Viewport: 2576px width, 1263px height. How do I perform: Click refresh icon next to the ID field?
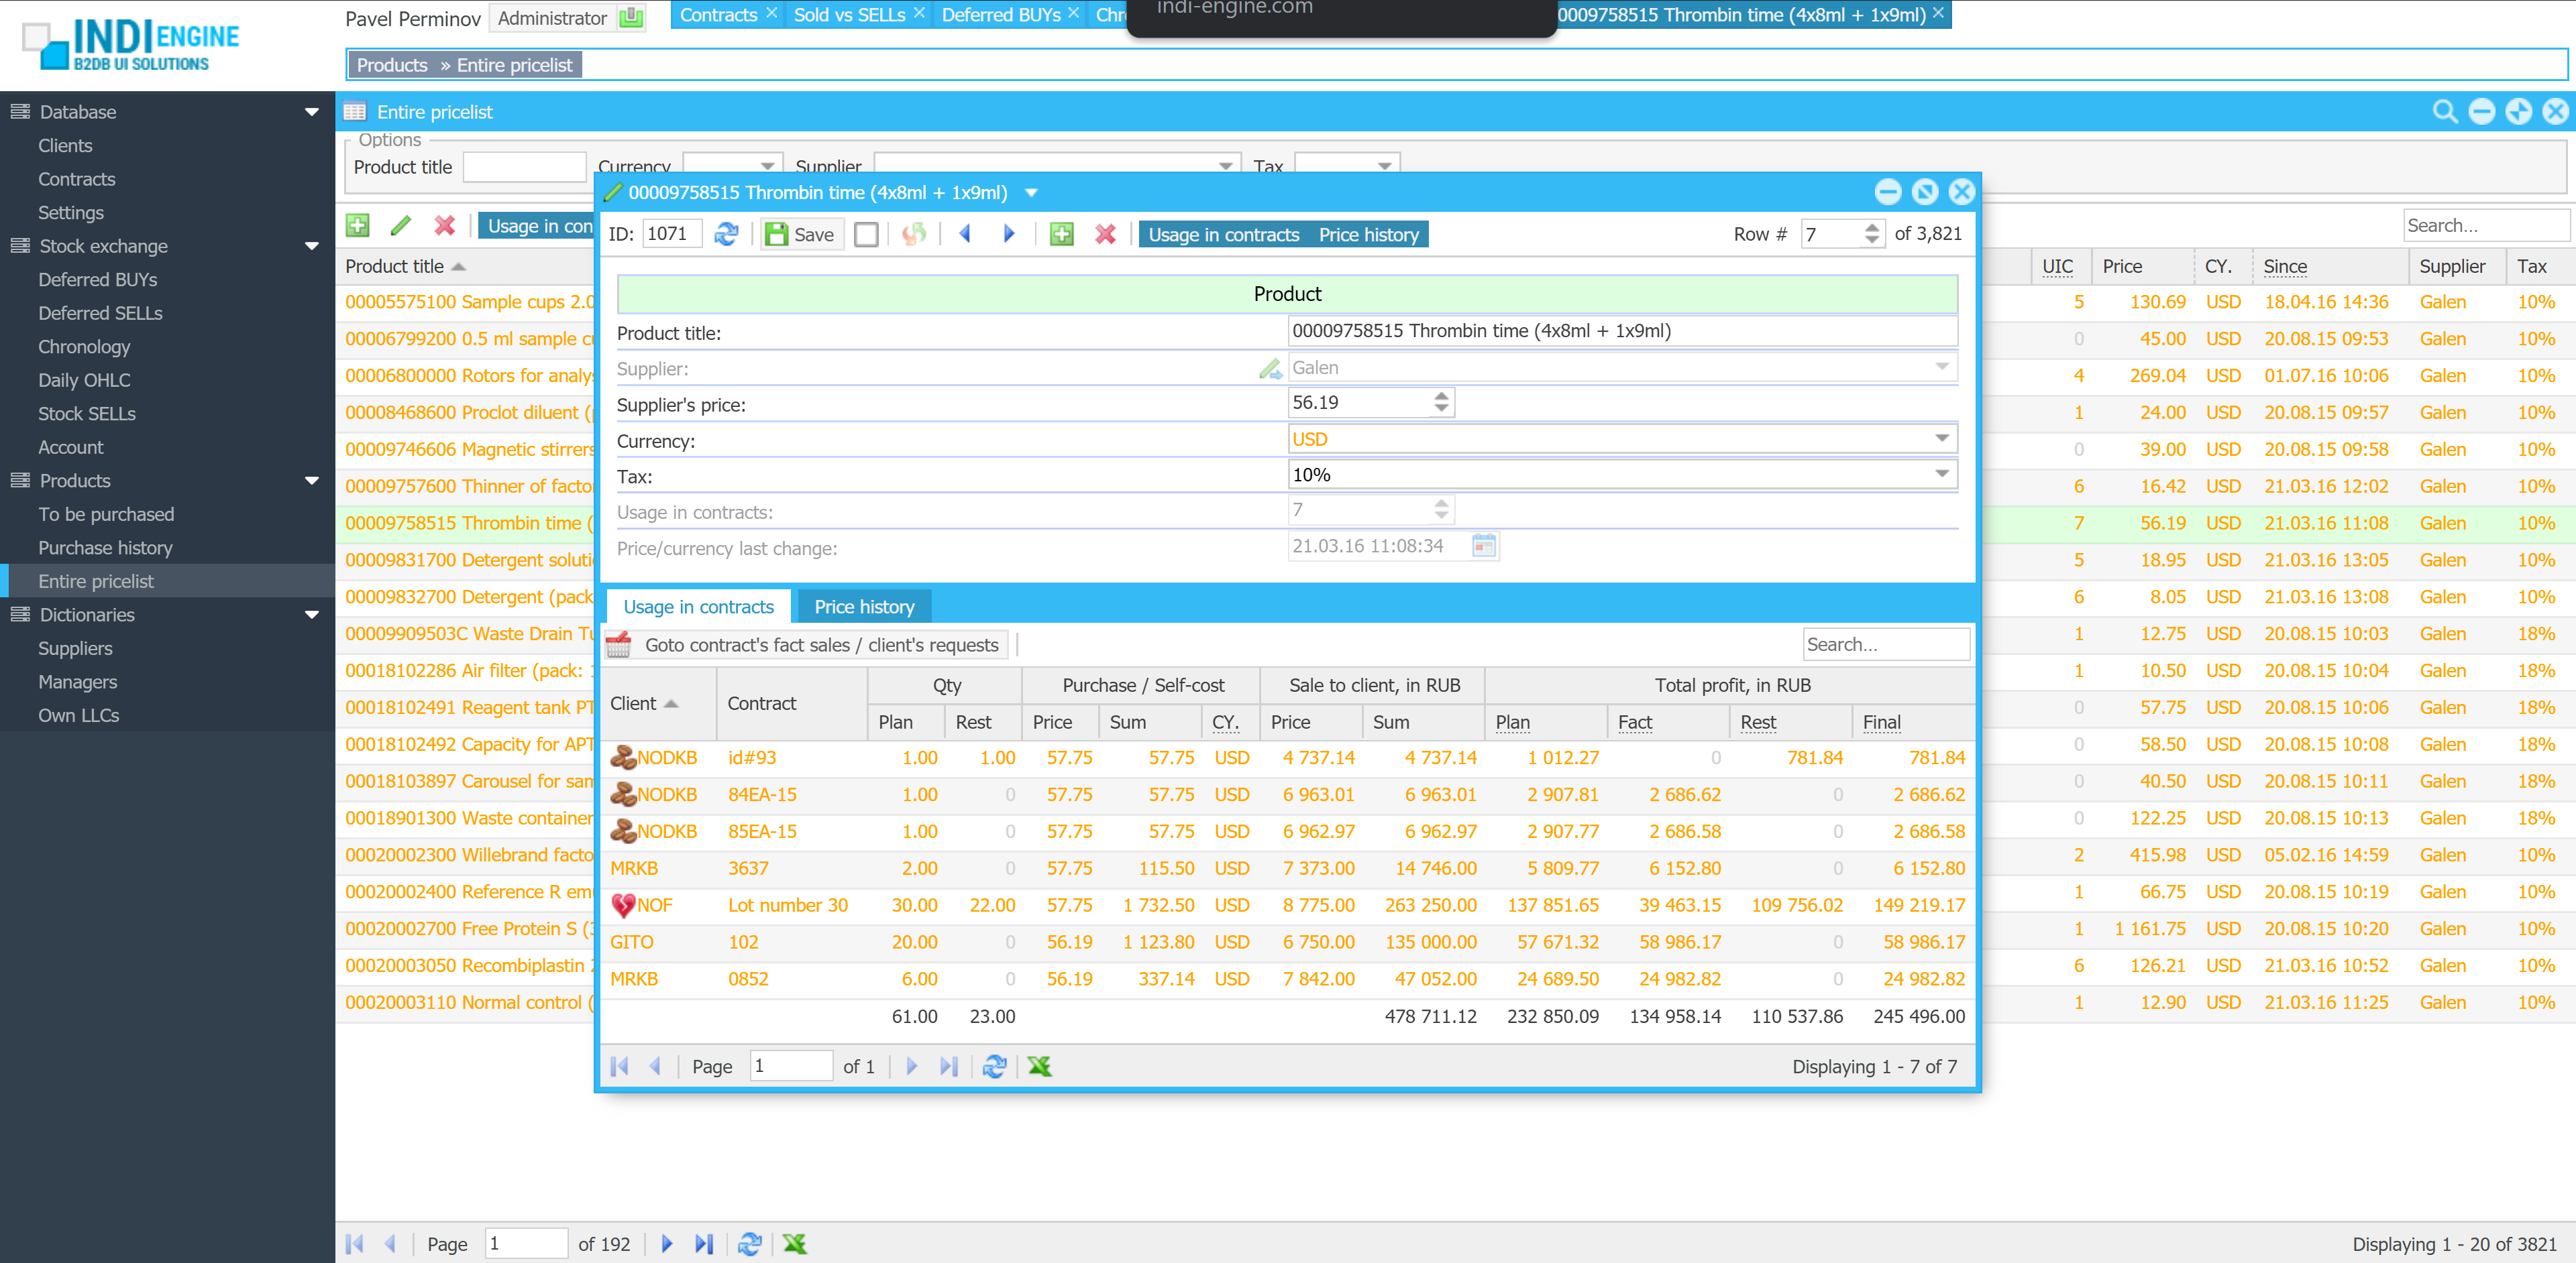coord(726,234)
